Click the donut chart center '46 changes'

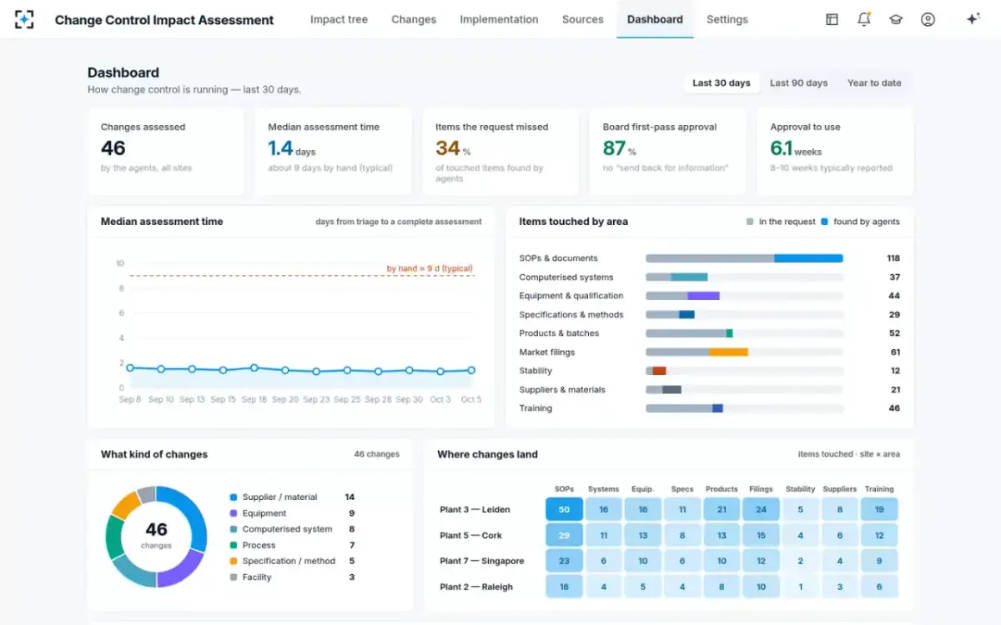(156, 535)
